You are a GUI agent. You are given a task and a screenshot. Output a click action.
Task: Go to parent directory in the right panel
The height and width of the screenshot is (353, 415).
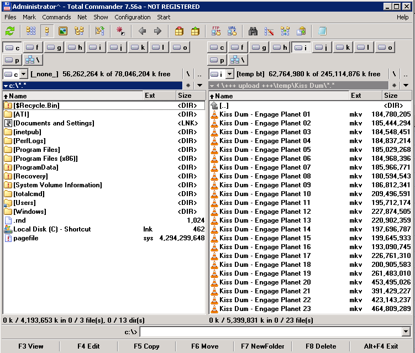(406, 74)
